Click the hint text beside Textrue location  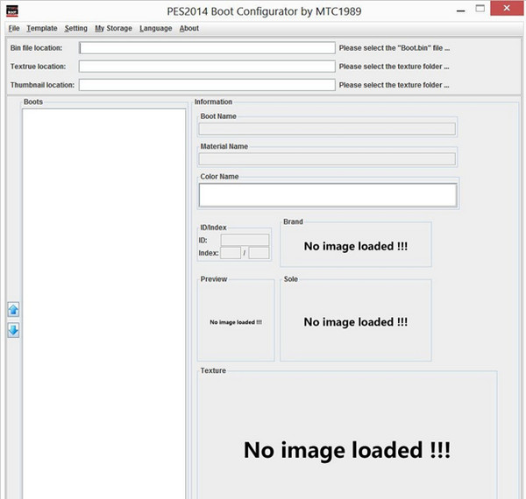(x=394, y=67)
